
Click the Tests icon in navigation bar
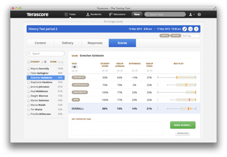tap(66, 14)
